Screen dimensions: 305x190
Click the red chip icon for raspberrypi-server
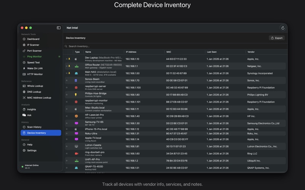click(76, 88)
